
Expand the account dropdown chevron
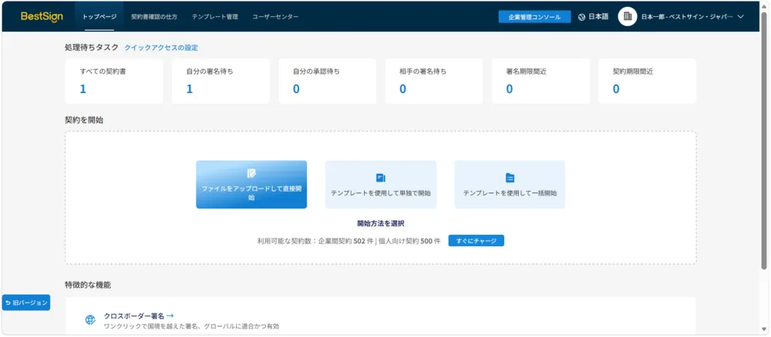[x=741, y=17]
